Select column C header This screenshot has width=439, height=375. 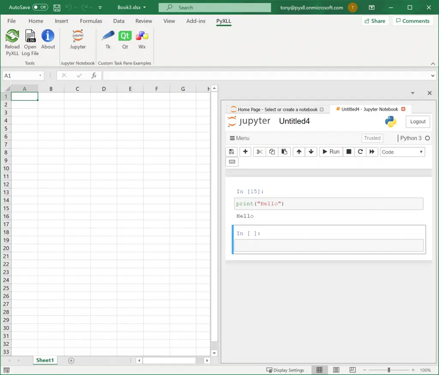pyautogui.click(x=77, y=89)
